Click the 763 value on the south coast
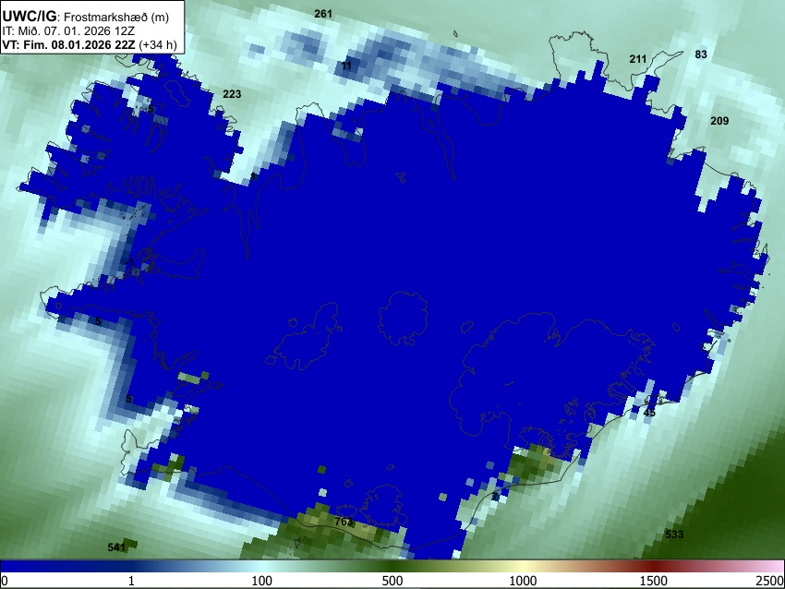Viewport: 785px width, 589px height. [x=344, y=522]
